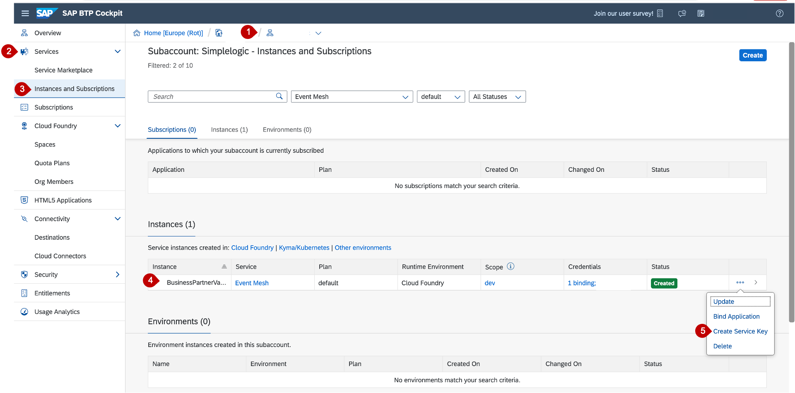
Task: Click the Scope info icon
Action: [x=511, y=266]
